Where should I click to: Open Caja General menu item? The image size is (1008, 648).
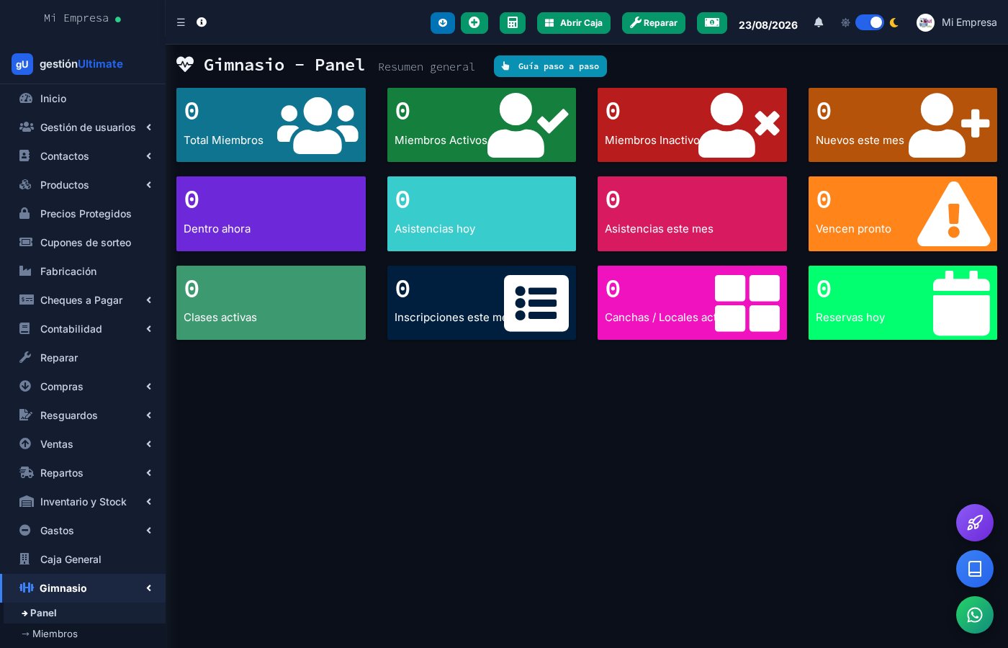coord(83,559)
